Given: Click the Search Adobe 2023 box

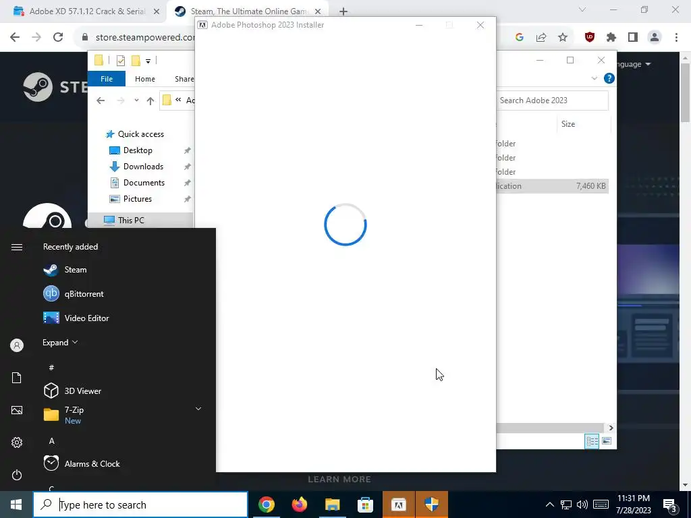Looking at the screenshot, I should point(552,100).
